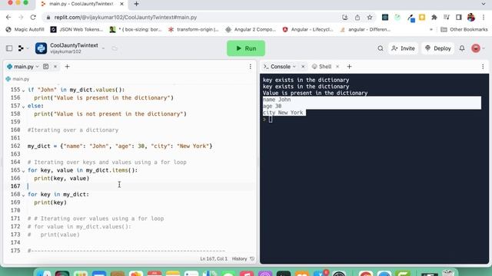Click the media control extension icon
The image size is (492, 276).
[x=447, y=18]
